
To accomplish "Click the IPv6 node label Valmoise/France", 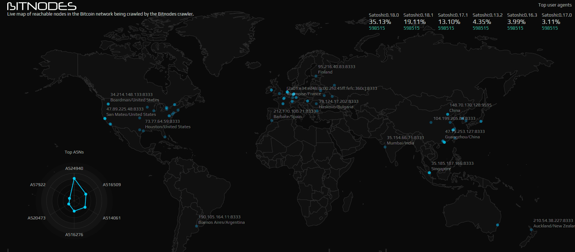I will pyautogui.click(x=332, y=91).
